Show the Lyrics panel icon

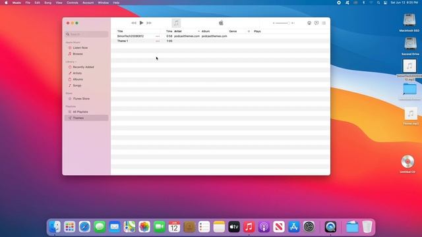(316, 23)
